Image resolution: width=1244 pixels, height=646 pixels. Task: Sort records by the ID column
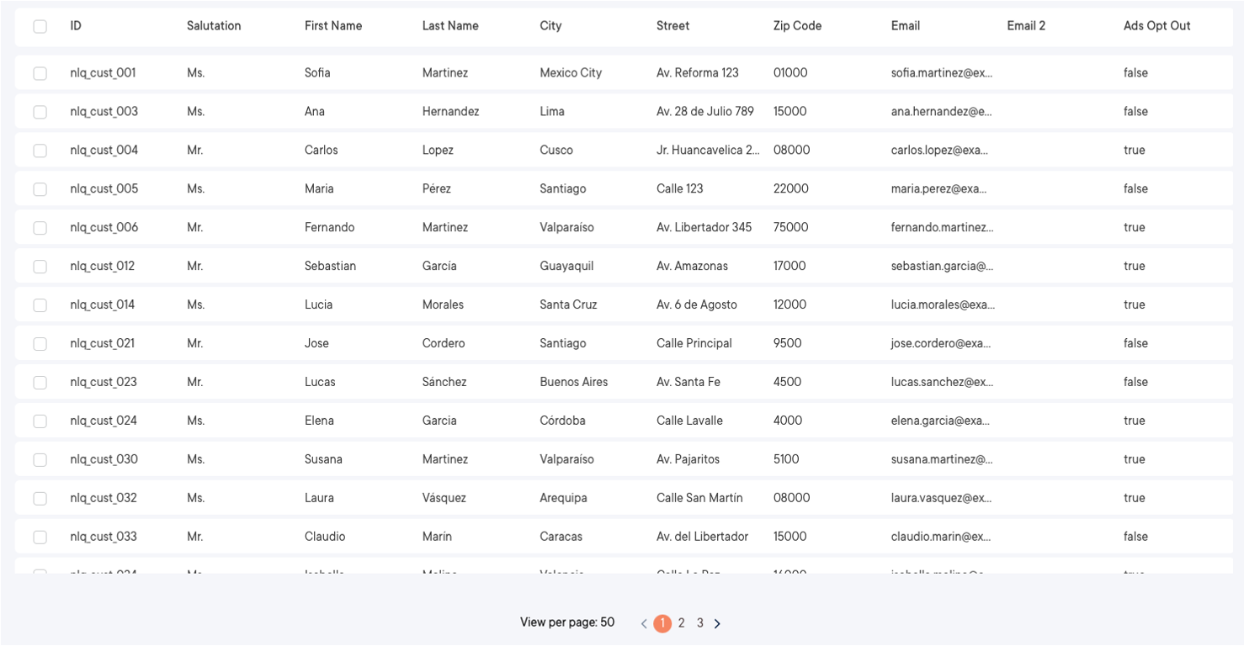point(75,26)
